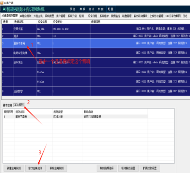The image size is (190, 173).
Task: Select the 算法规则 sub-tab
Action: tap(19, 105)
